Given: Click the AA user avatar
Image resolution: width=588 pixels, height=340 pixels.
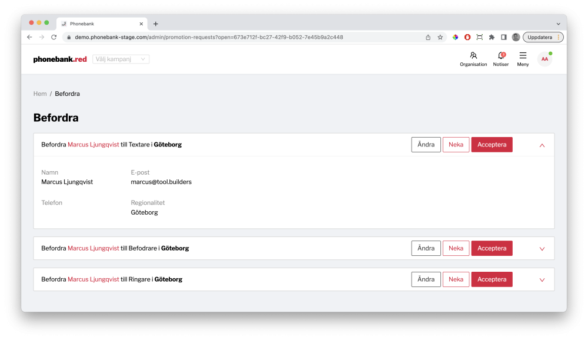Looking at the screenshot, I should [544, 59].
